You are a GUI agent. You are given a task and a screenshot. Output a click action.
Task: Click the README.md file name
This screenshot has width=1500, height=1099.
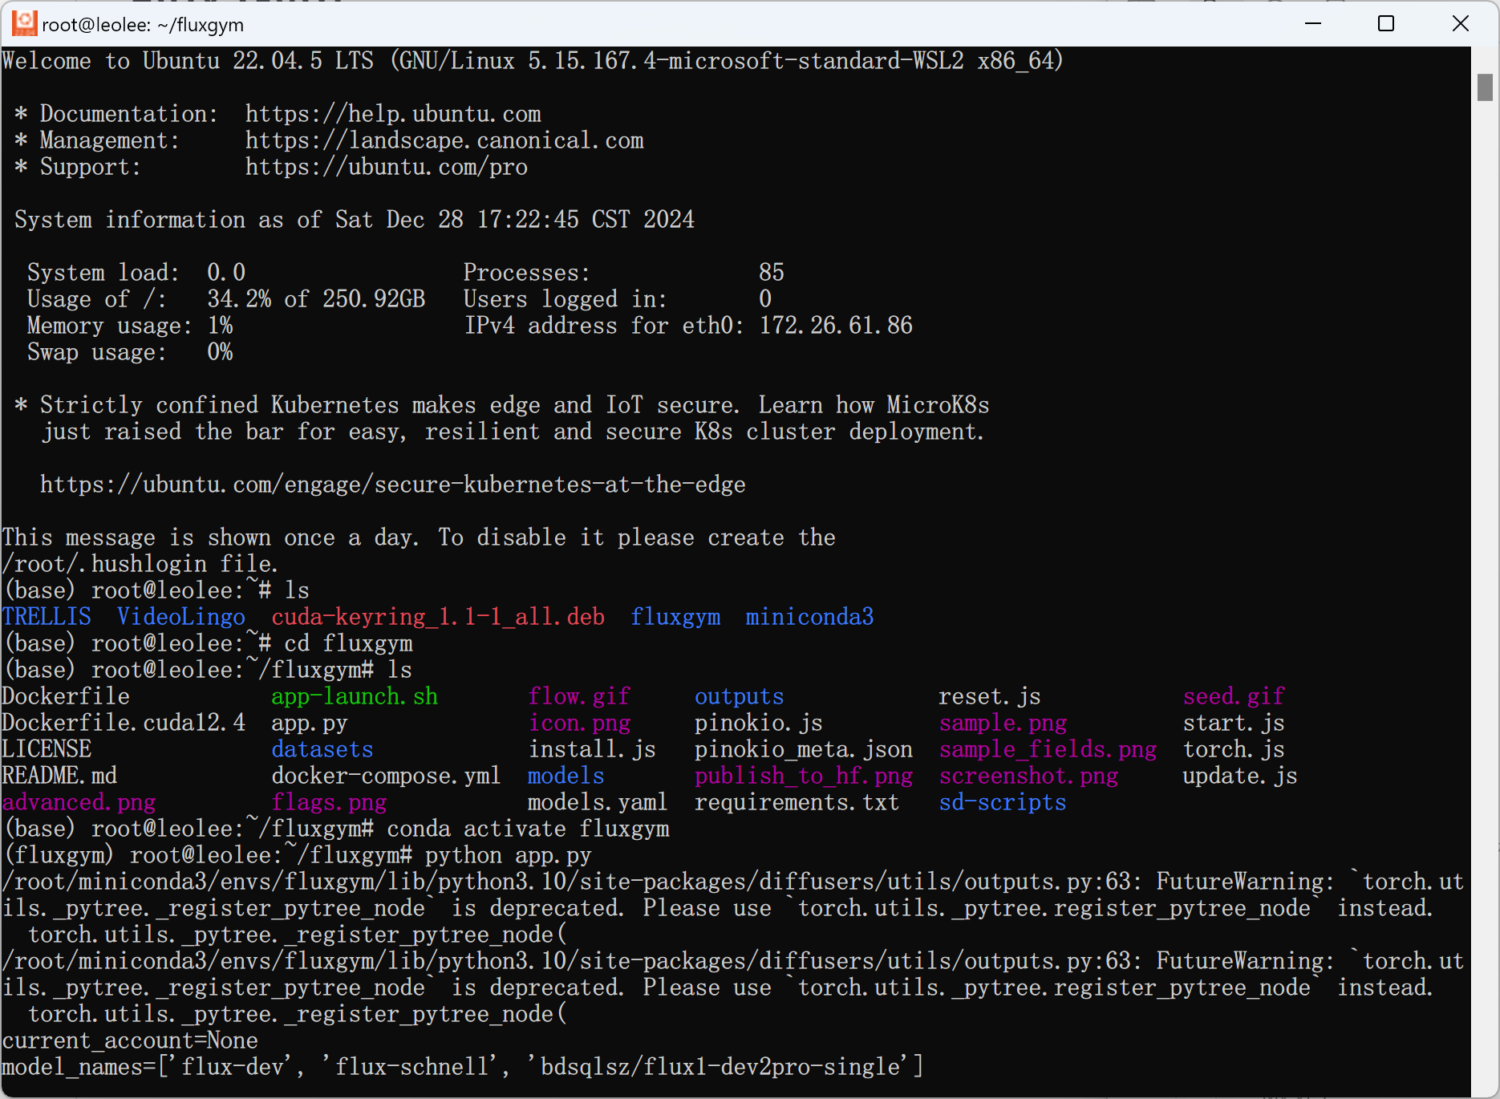pos(59,776)
